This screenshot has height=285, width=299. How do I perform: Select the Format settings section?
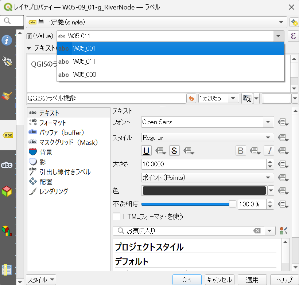click(x=69, y=123)
